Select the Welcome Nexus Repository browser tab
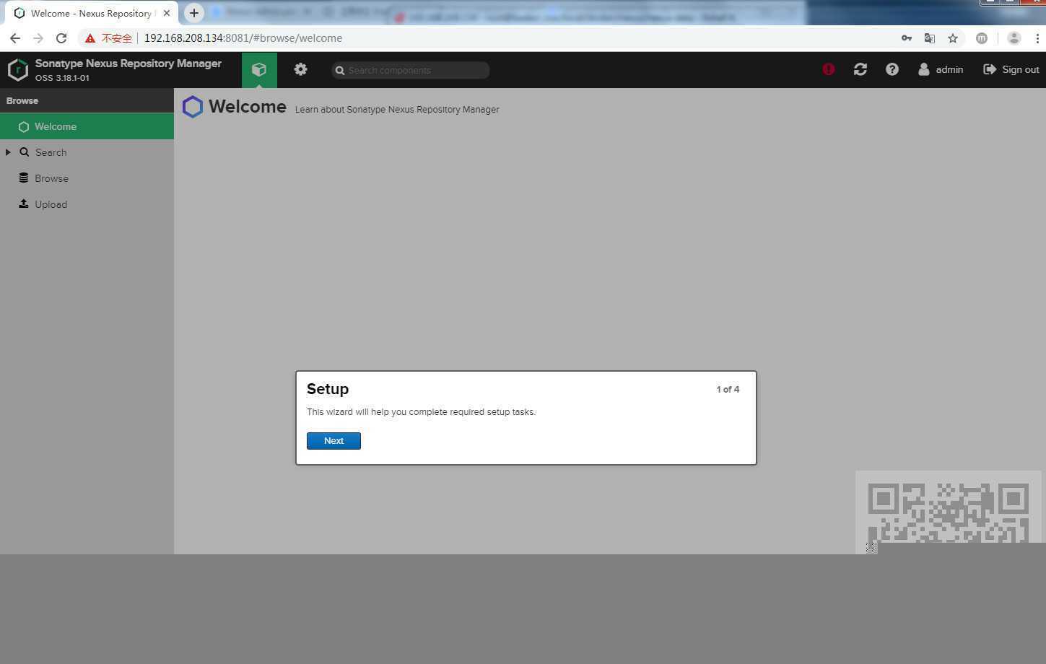The image size is (1046, 664). click(x=91, y=13)
